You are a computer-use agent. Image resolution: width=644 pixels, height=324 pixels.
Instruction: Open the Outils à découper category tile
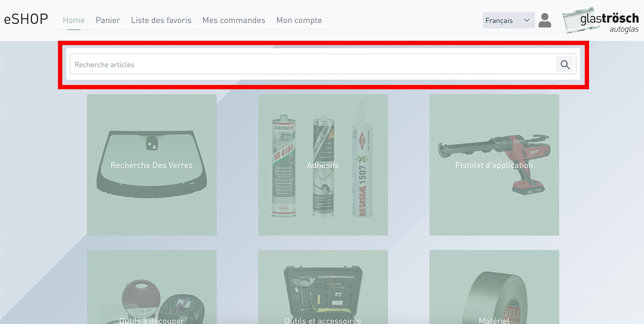pyautogui.click(x=152, y=287)
